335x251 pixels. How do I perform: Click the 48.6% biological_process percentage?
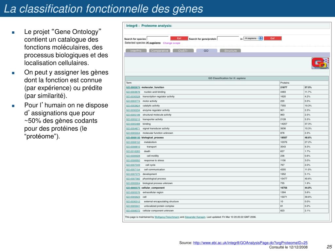(316, 138)
